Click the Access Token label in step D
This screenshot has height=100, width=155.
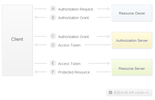pyautogui.click(x=69, y=45)
